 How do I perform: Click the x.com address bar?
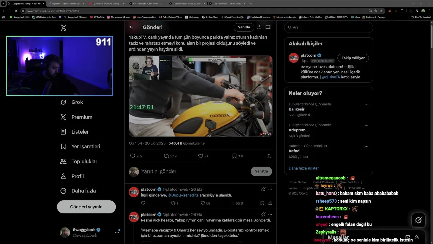click(196, 11)
